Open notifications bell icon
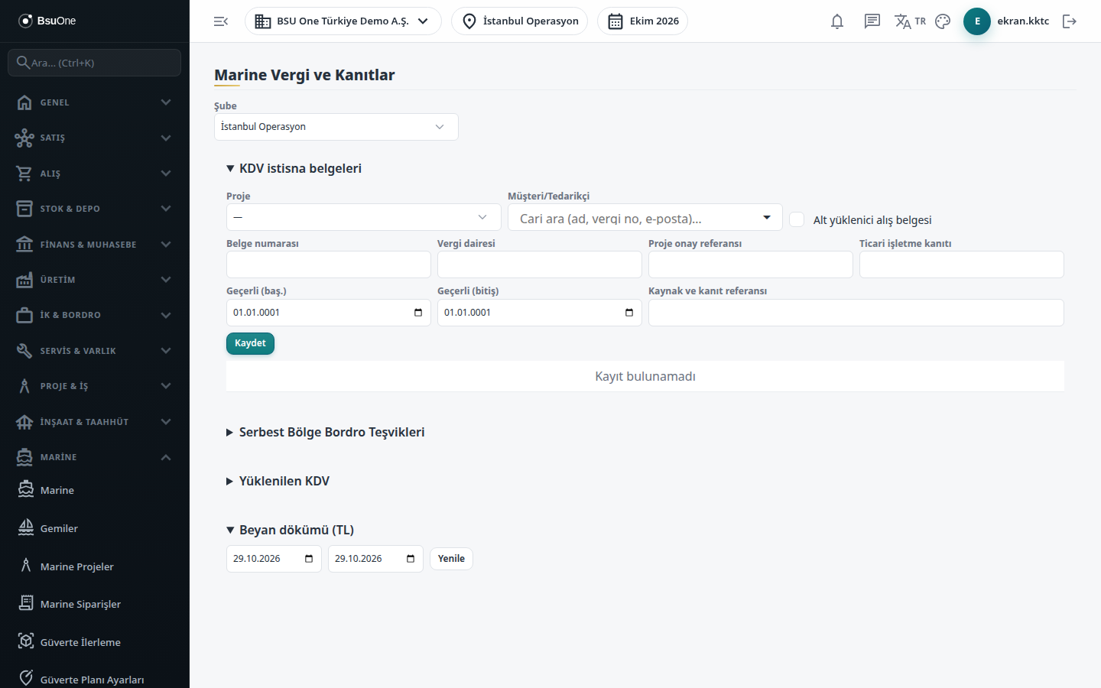 [x=837, y=21]
